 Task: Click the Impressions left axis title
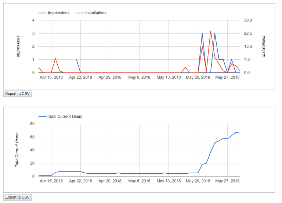[x=18, y=46]
